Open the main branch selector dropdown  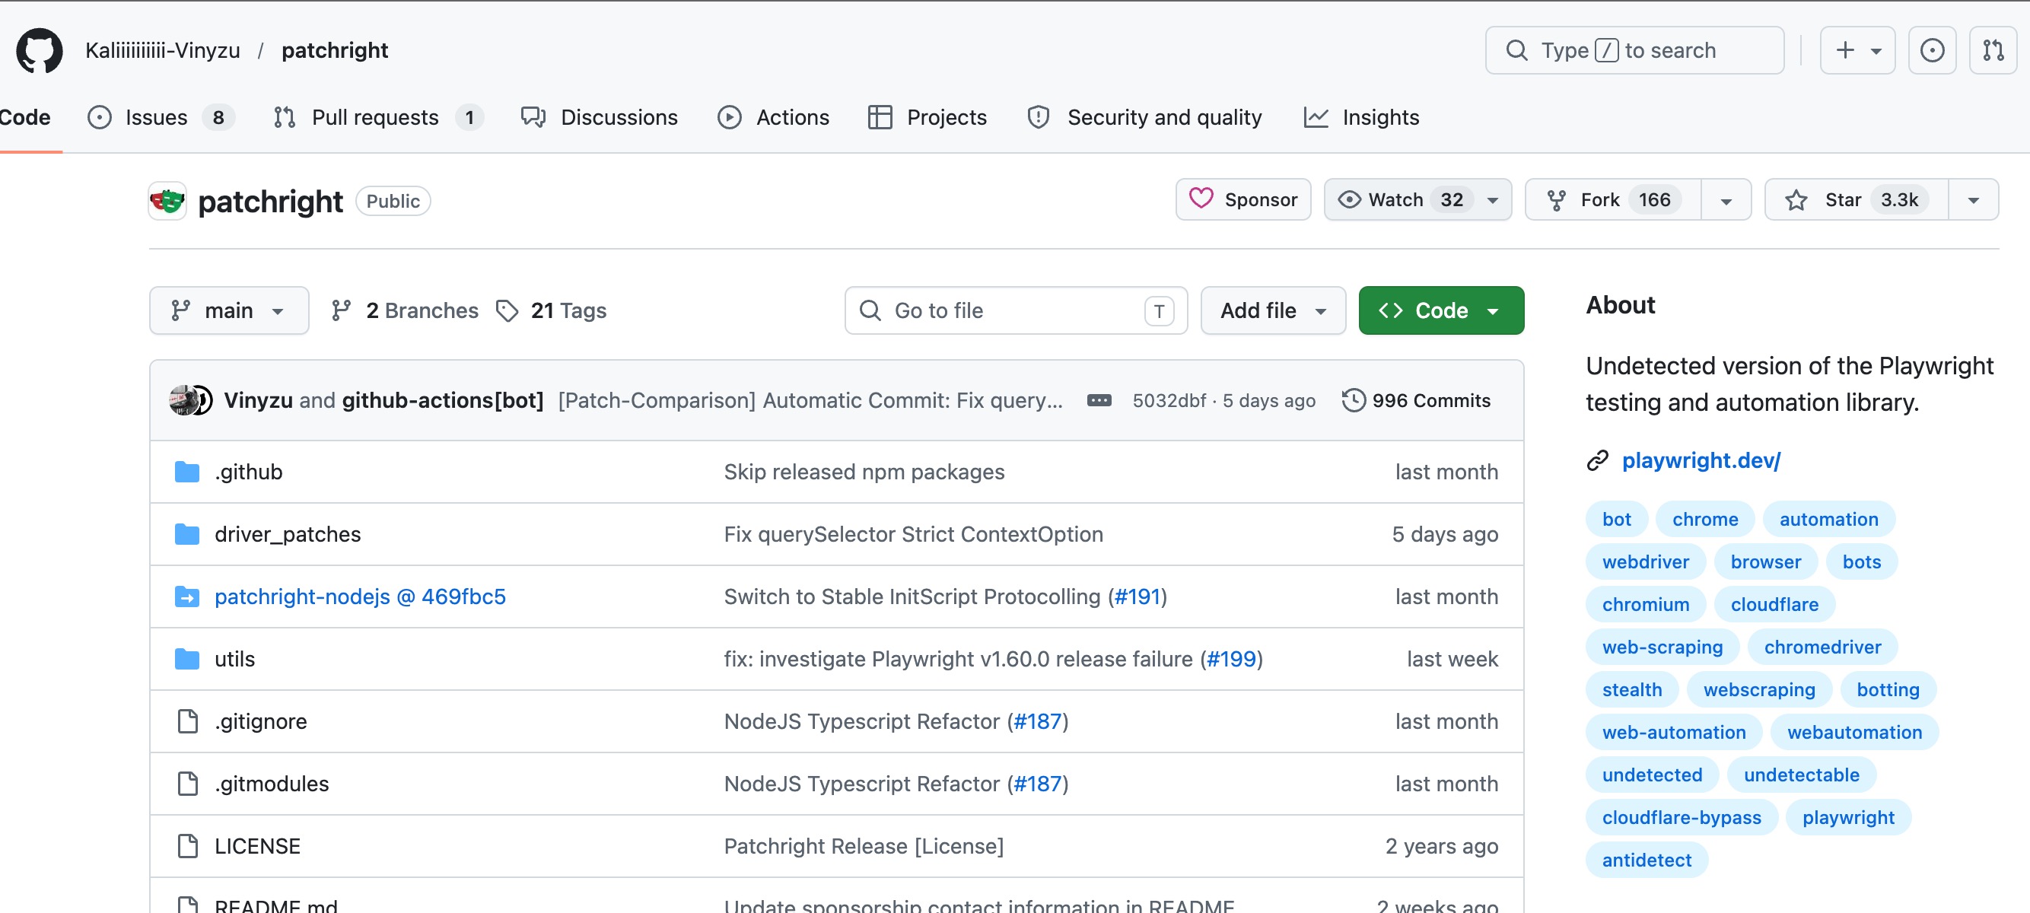[x=228, y=310]
